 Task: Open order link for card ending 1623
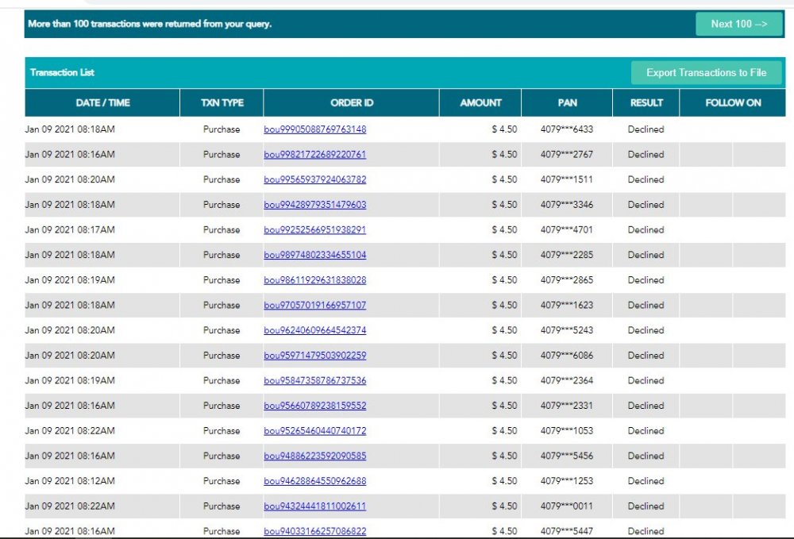coord(315,306)
